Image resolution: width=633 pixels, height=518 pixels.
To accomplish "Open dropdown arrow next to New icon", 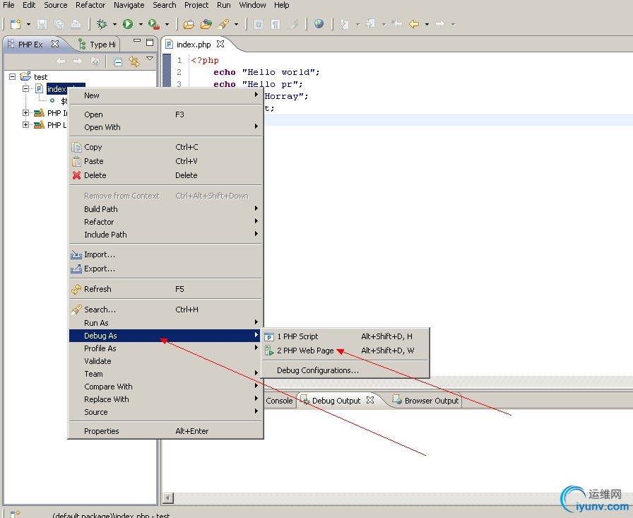I will tap(28, 25).
